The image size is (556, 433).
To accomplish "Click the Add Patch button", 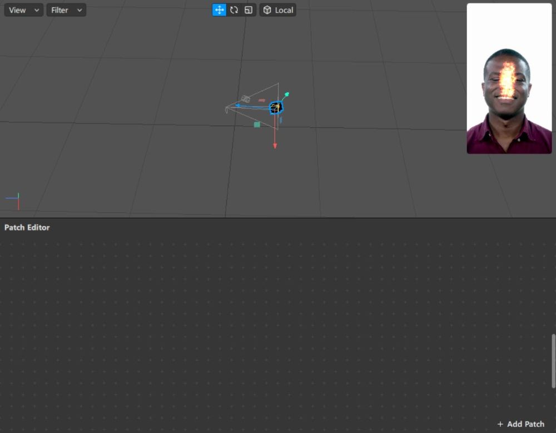I will click(x=520, y=424).
